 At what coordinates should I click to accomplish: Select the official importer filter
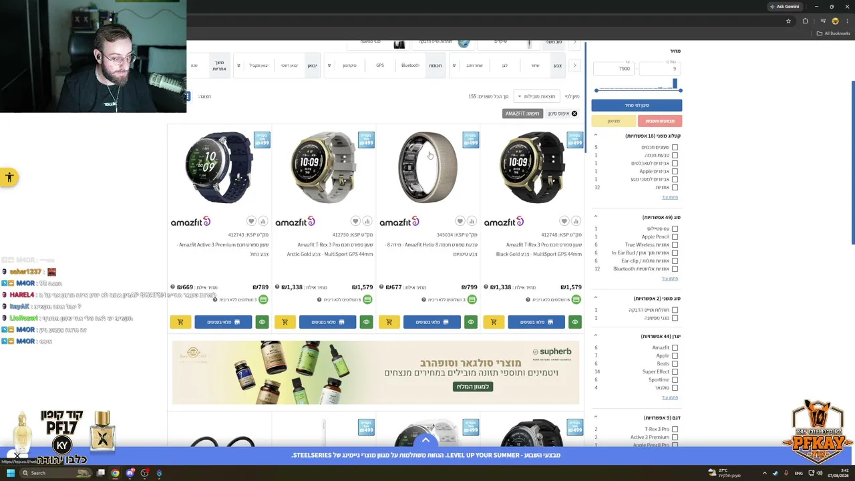click(x=289, y=65)
